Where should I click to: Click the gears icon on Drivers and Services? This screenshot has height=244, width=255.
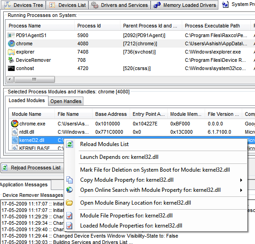point(94,5)
